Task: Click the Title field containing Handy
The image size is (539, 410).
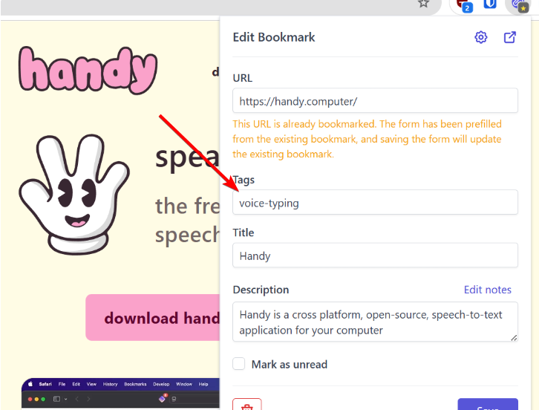Action: (x=375, y=256)
